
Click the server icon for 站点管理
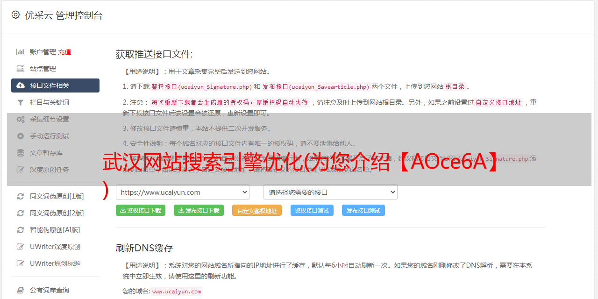click(x=21, y=69)
